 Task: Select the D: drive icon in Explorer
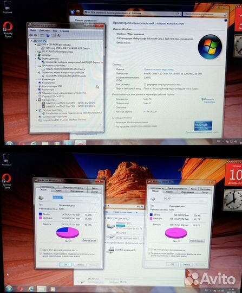(110, 237)
